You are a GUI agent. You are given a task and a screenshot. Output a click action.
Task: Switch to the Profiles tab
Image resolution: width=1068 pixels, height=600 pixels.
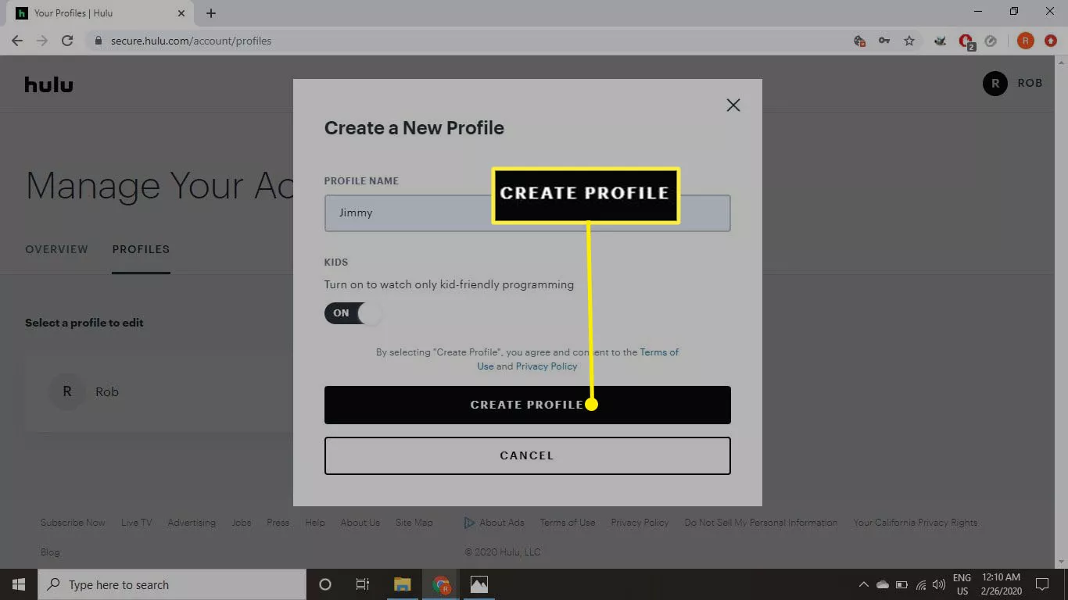coord(141,249)
